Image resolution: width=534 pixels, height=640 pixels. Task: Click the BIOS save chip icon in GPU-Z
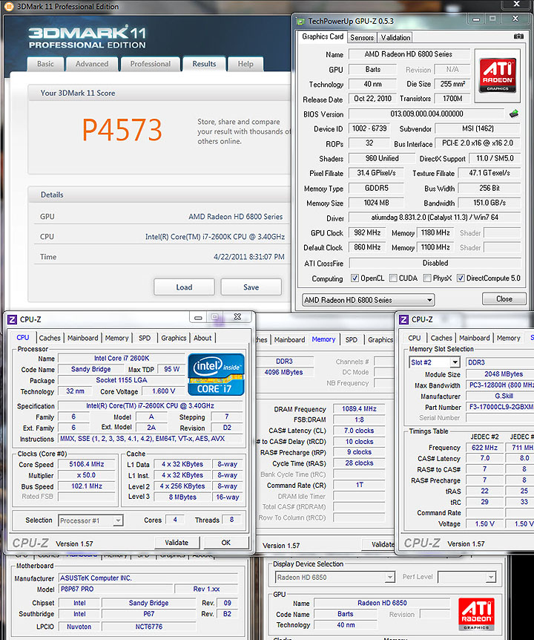514,114
